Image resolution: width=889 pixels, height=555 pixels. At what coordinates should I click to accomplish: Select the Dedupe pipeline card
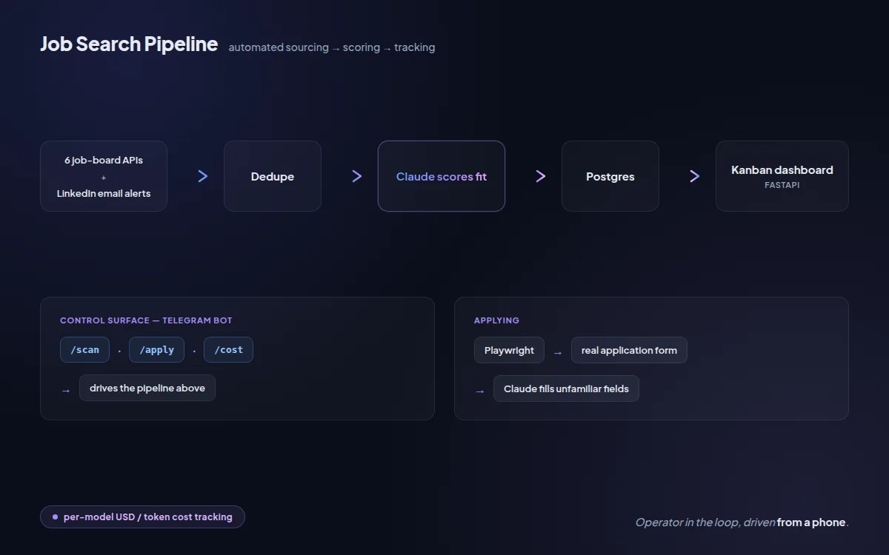(x=273, y=176)
